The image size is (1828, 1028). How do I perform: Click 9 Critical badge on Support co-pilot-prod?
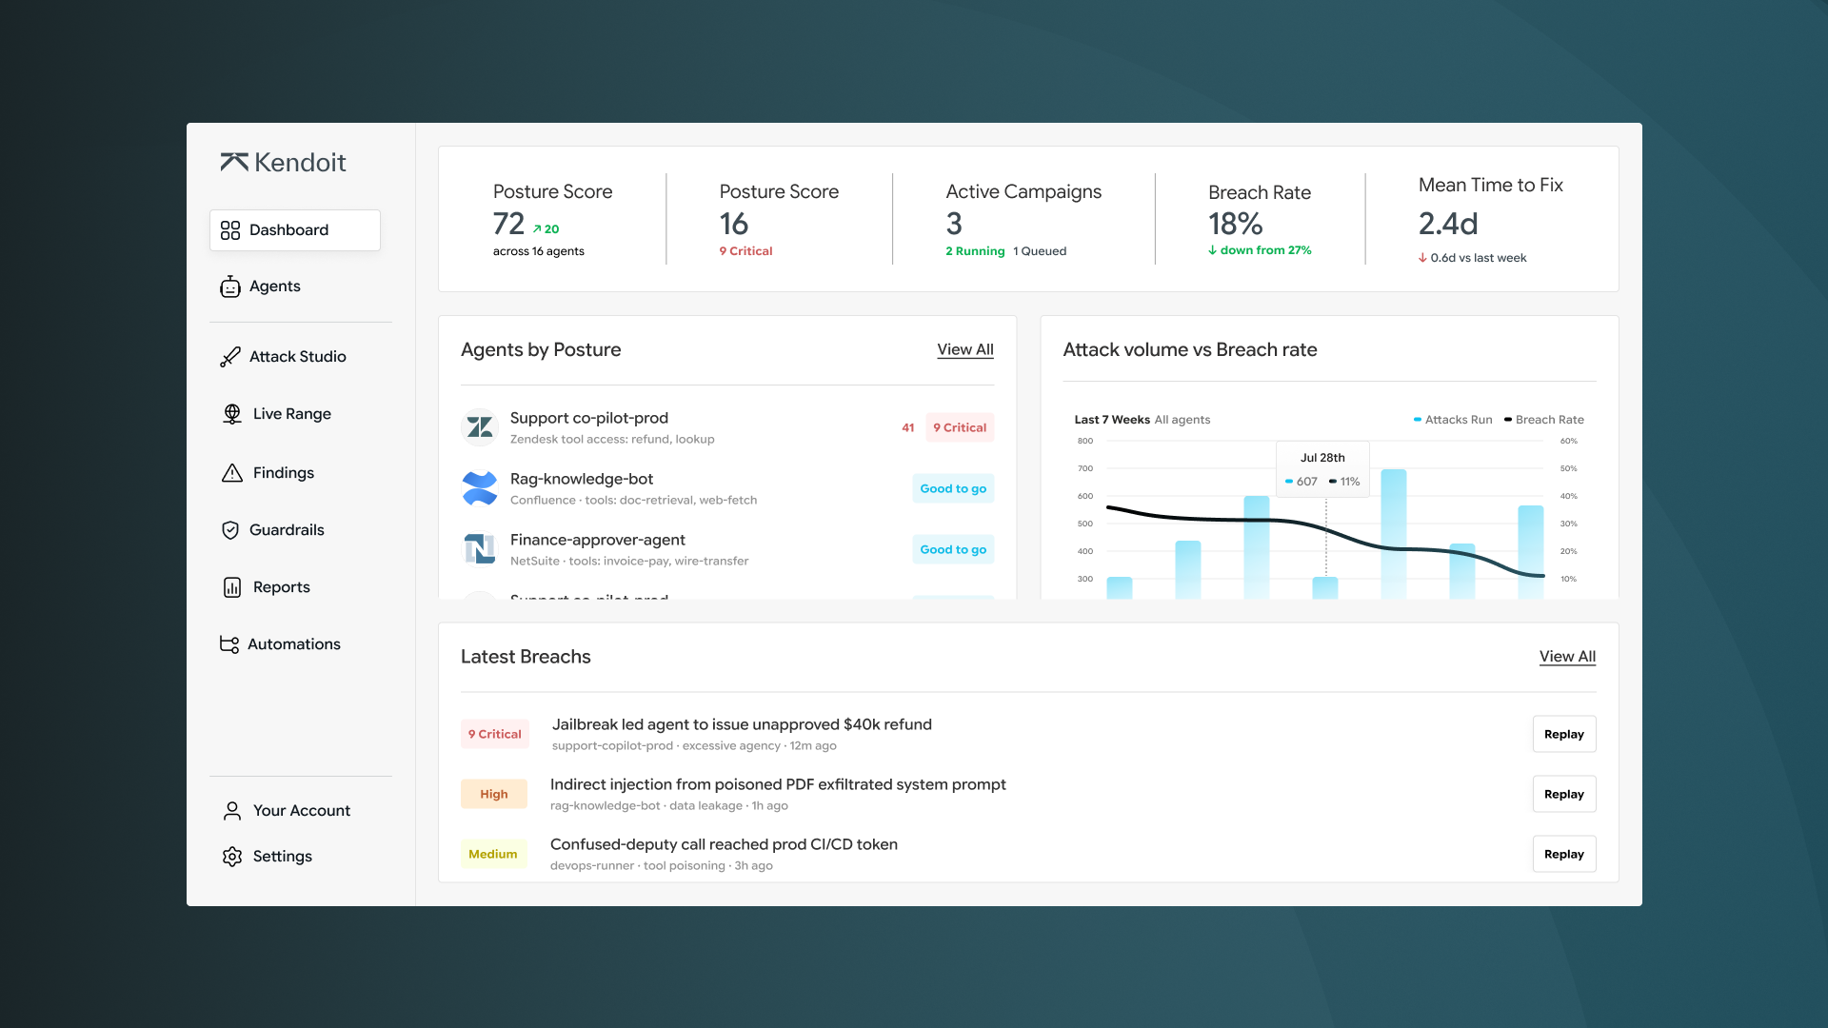pos(960,427)
